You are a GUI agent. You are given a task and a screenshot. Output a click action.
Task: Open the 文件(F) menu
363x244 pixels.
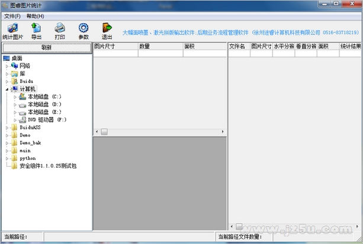coord(12,16)
